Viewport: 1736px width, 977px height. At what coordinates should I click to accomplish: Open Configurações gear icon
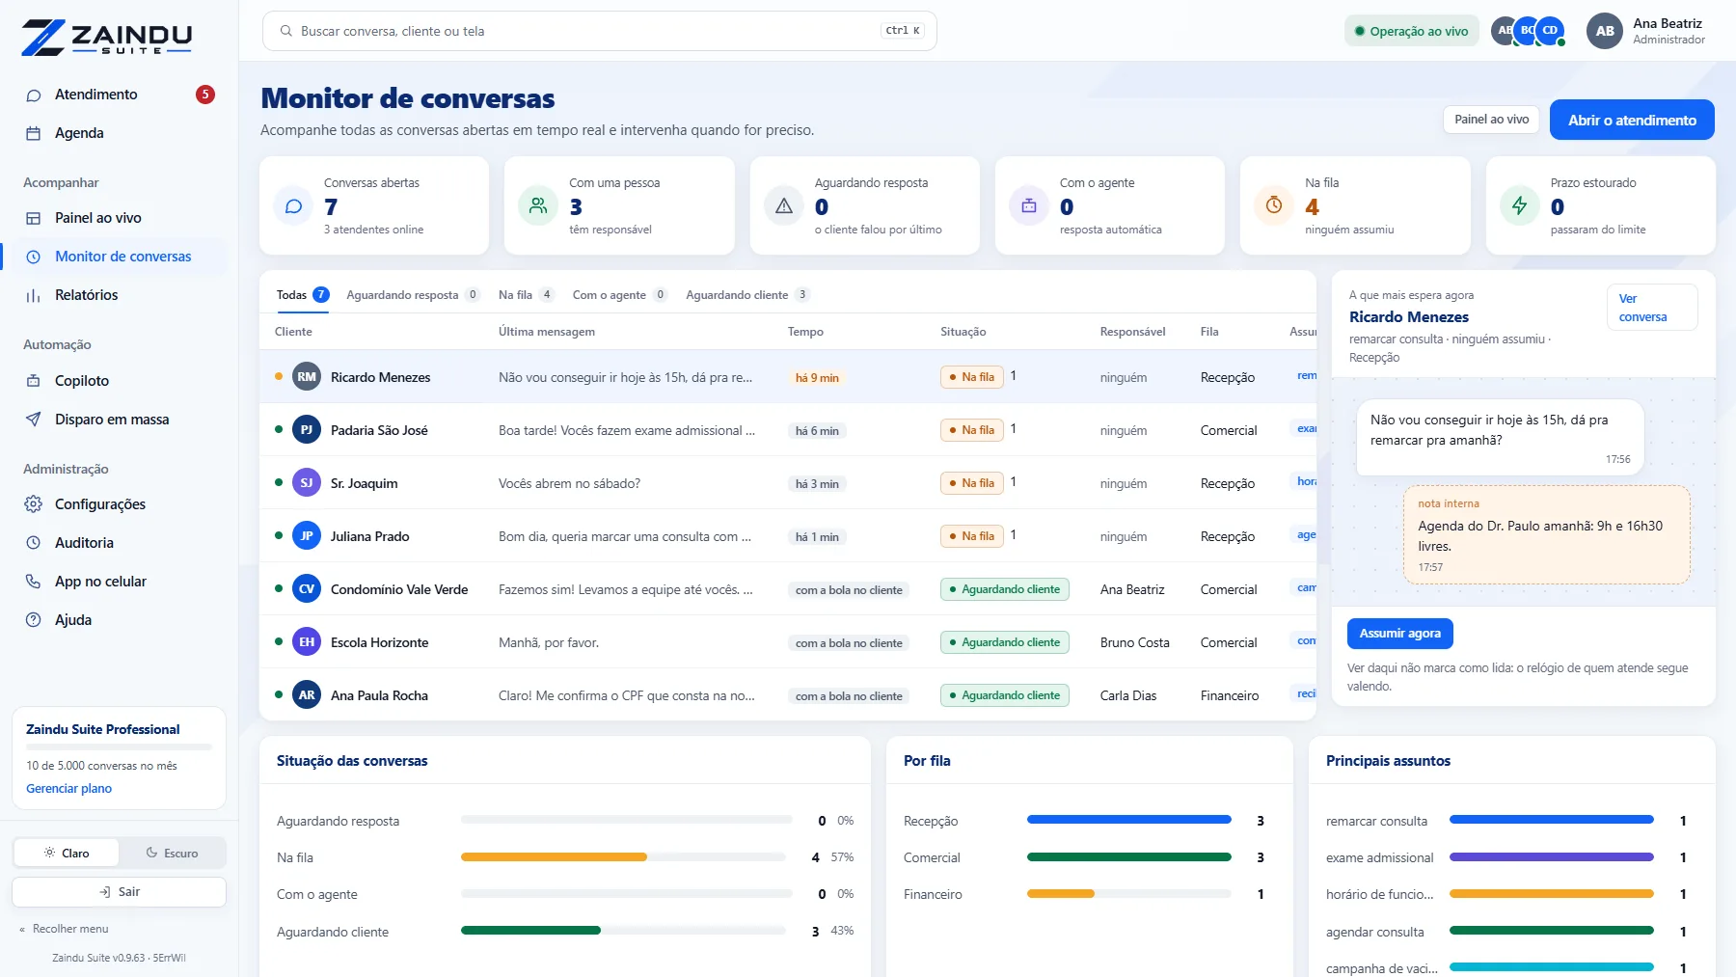coord(34,504)
